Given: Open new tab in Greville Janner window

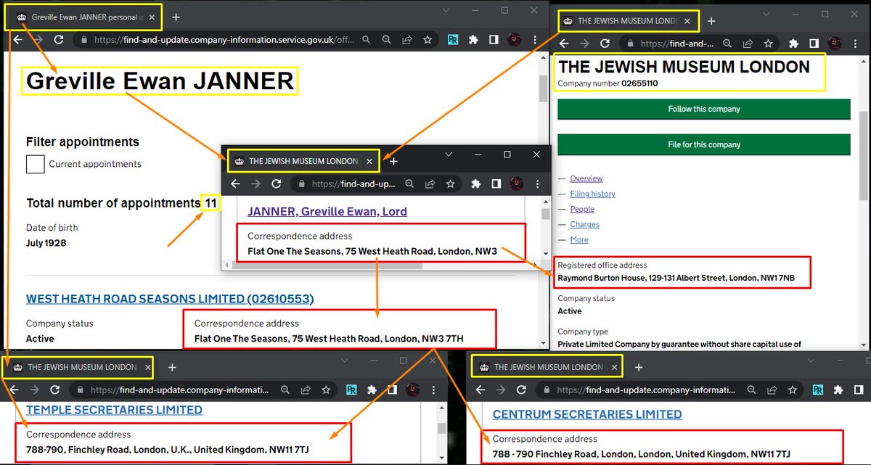Looking at the screenshot, I should pyautogui.click(x=176, y=17).
